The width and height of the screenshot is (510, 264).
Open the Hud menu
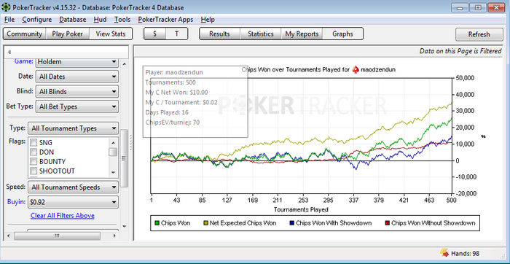(x=100, y=20)
